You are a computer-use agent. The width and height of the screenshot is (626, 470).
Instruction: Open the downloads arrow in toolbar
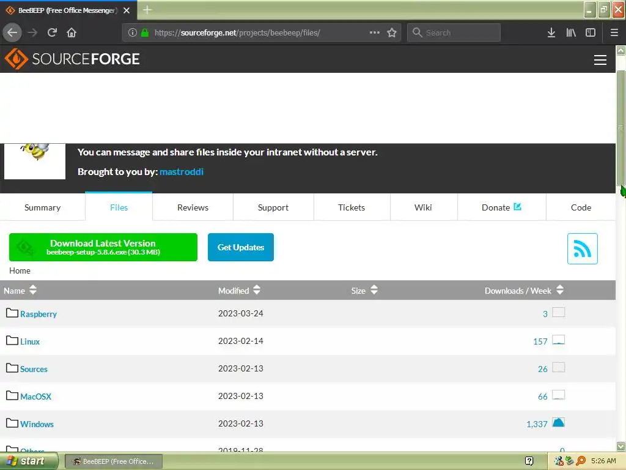pos(551,32)
